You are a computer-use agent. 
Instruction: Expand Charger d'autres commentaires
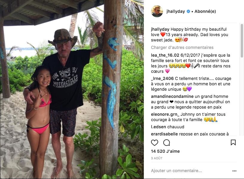click(x=182, y=47)
